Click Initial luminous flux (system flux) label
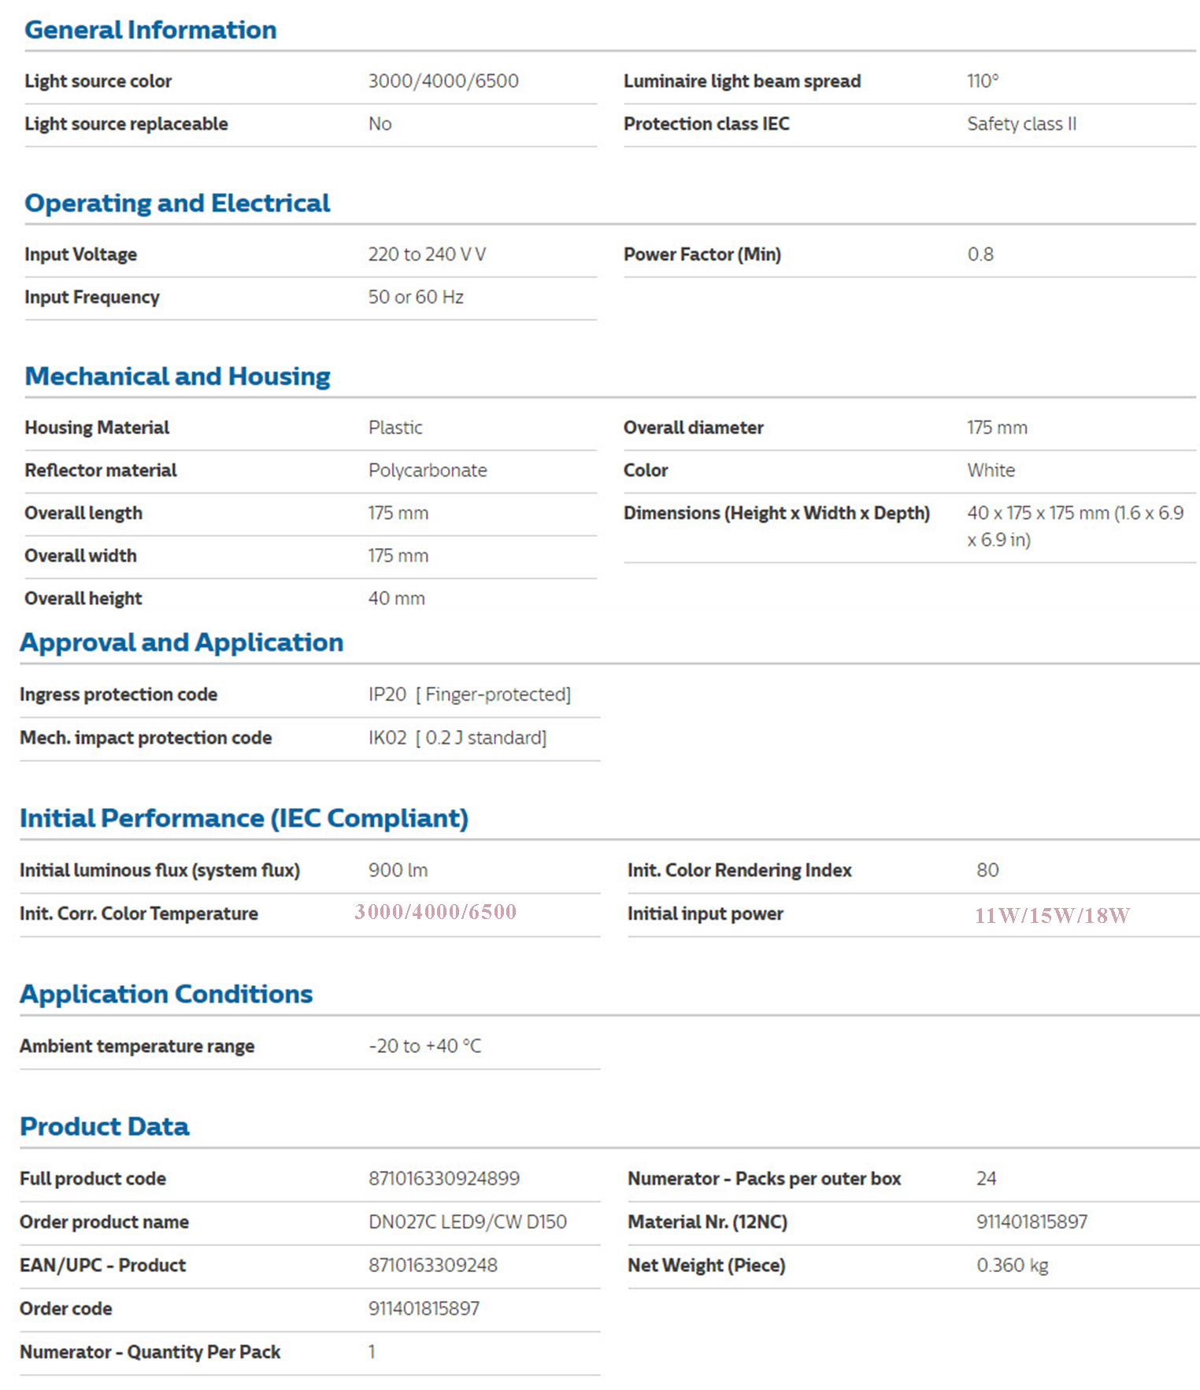Viewport: 1200px width, 1390px height. [160, 870]
